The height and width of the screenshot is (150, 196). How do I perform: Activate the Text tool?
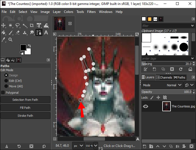46,33
